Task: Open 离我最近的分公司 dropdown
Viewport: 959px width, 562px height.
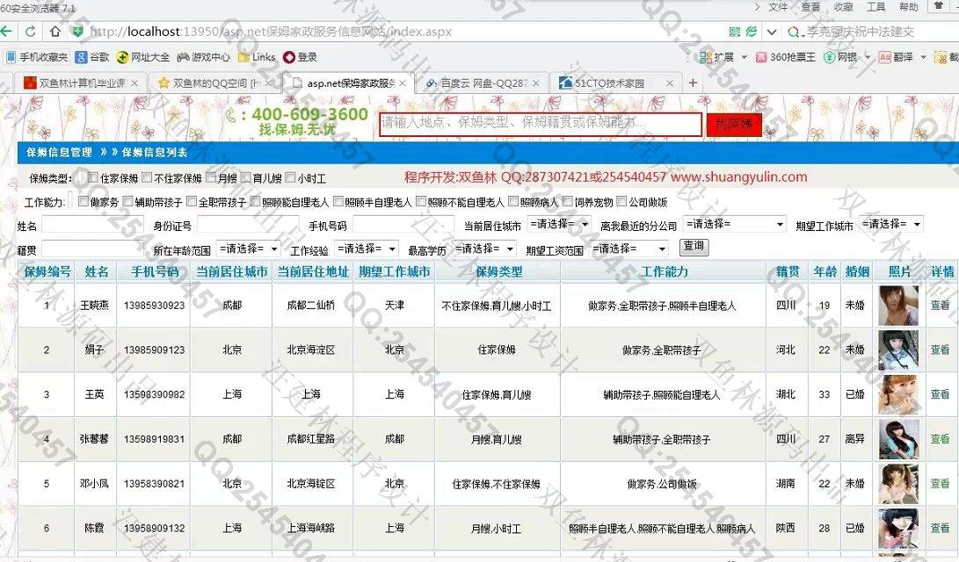Action: (x=734, y=224)
